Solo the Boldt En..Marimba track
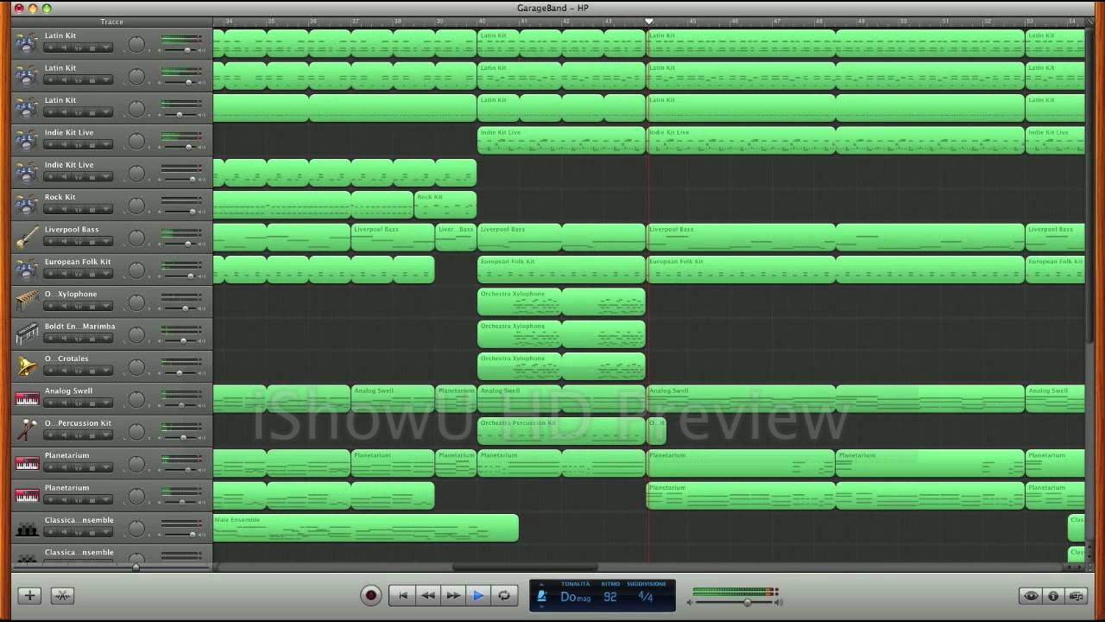Viewport: 1105px width, 622px height. [x=79, y=339]
